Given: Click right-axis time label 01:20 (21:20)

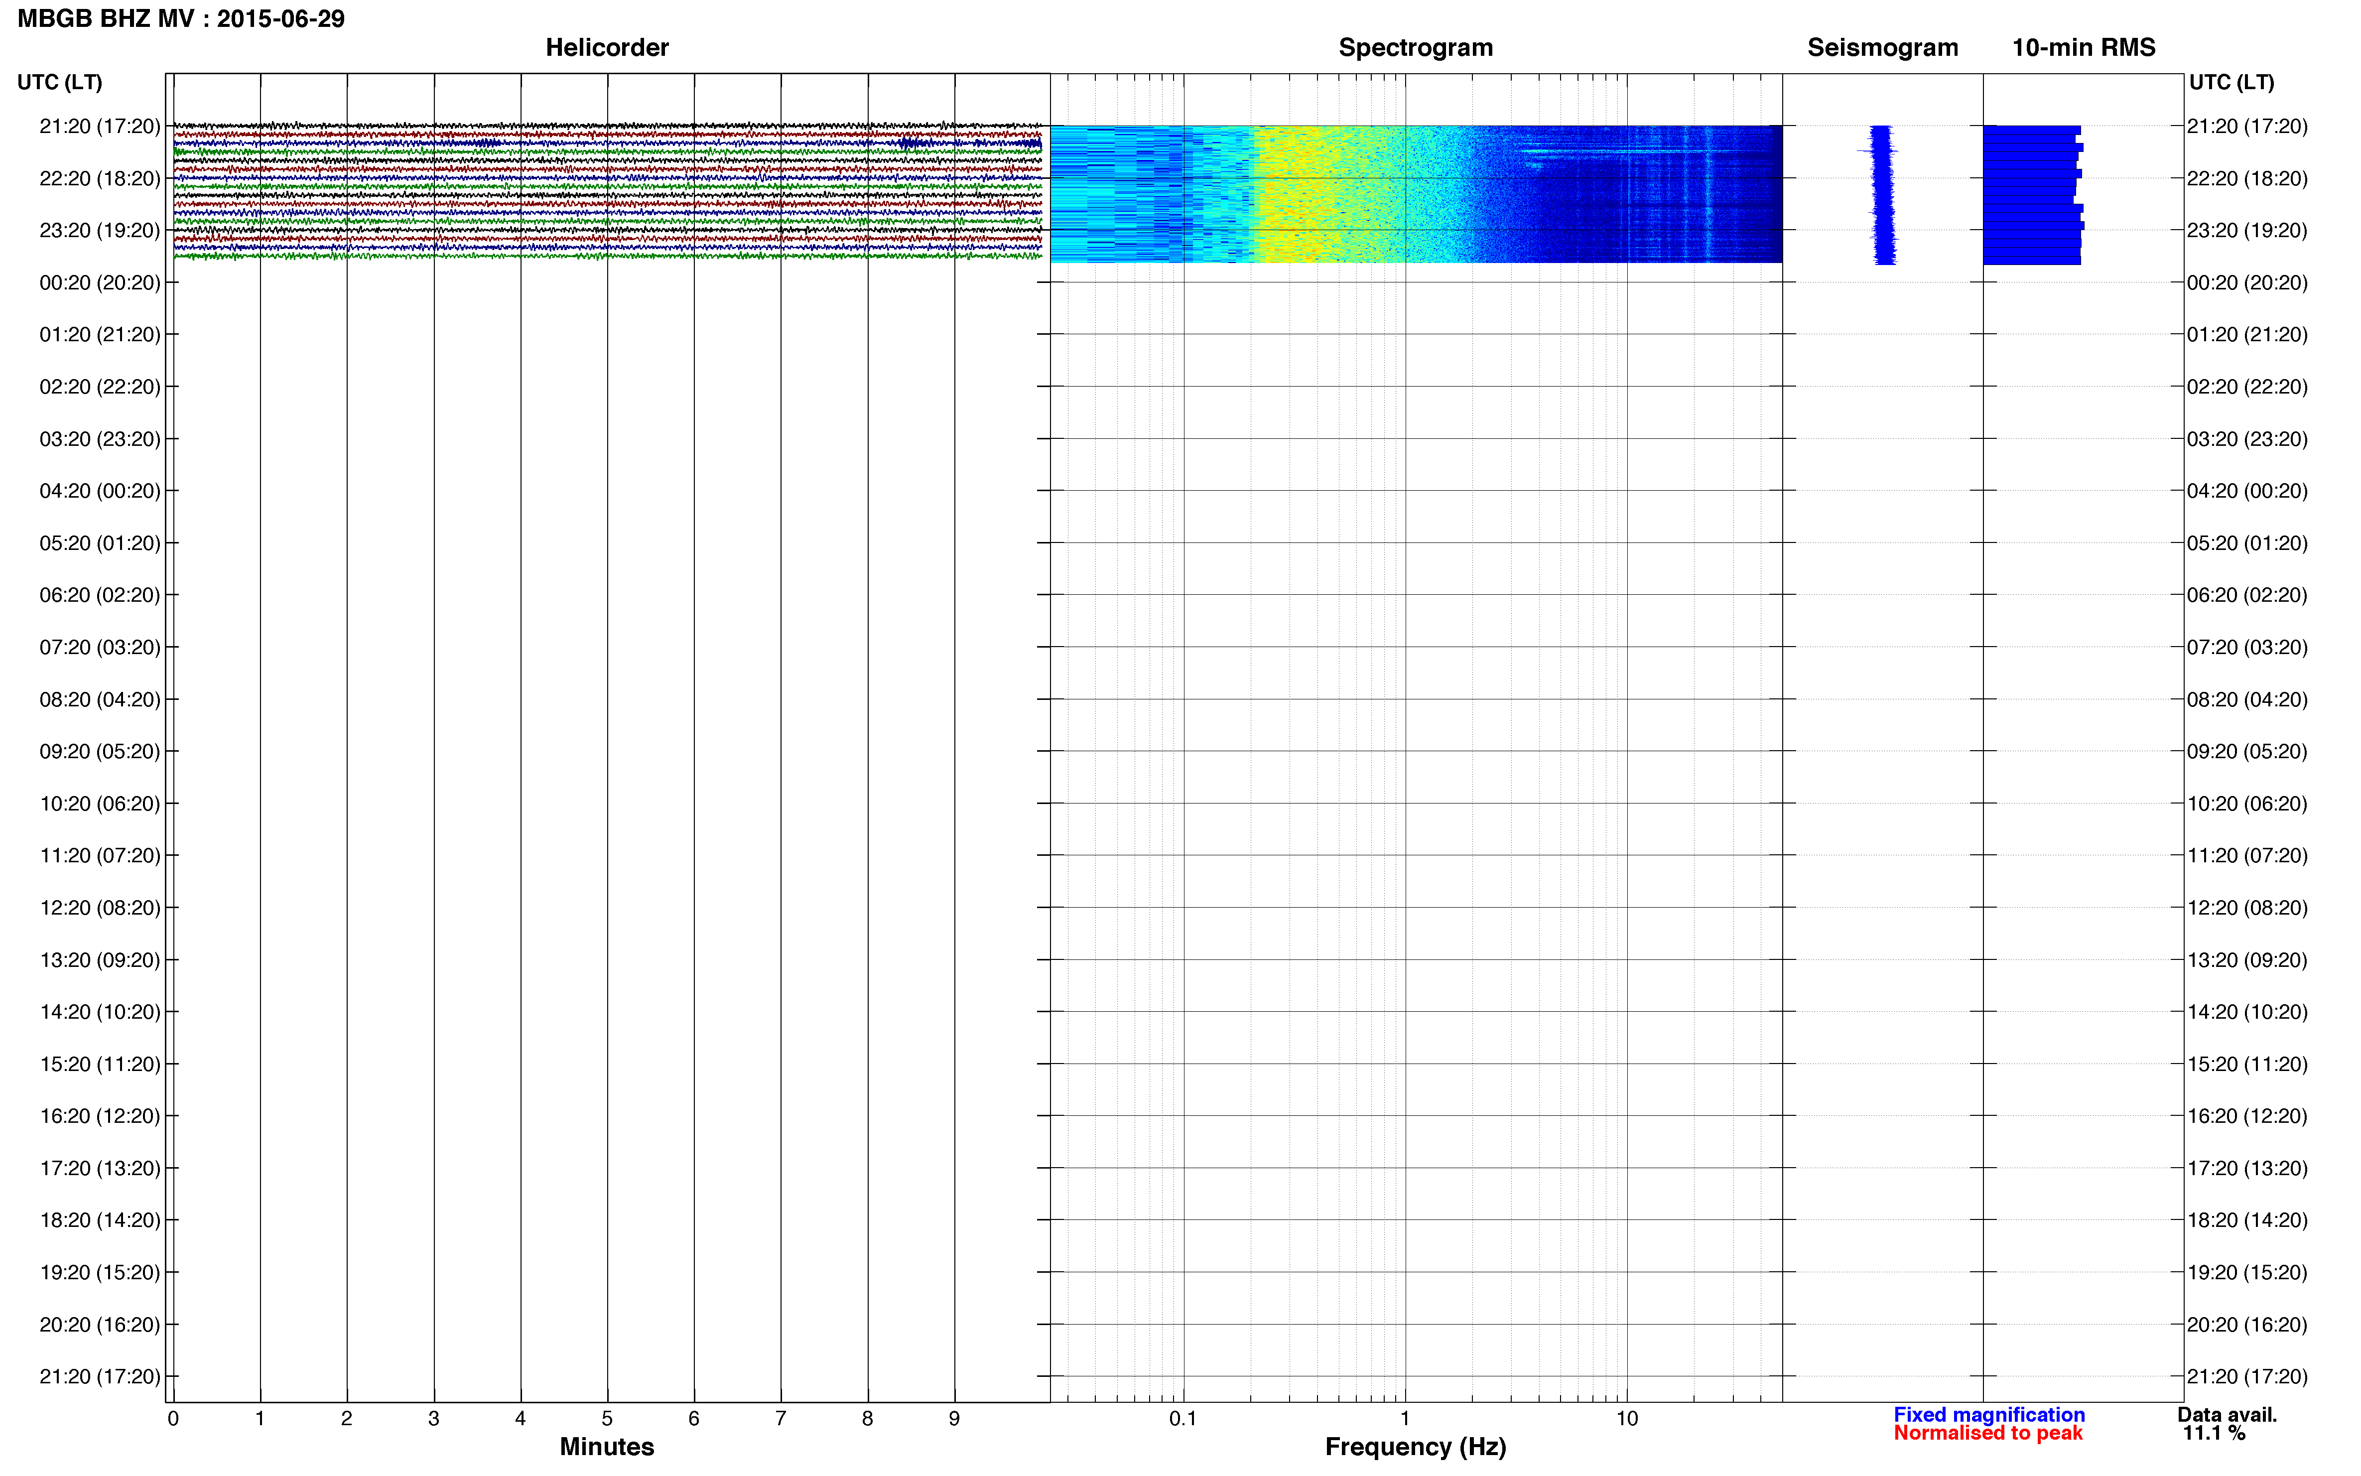Looking at the screenshot, I should click(2247, 335).
